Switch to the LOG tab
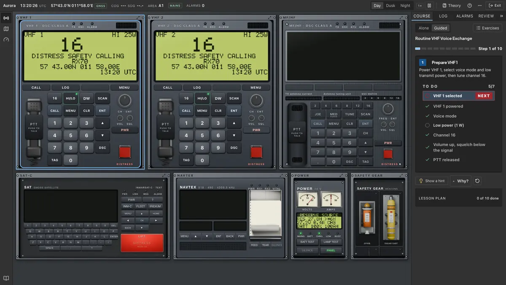Viewport: 506px width, 285px height. pyautogui.click(x=443, y=16)
